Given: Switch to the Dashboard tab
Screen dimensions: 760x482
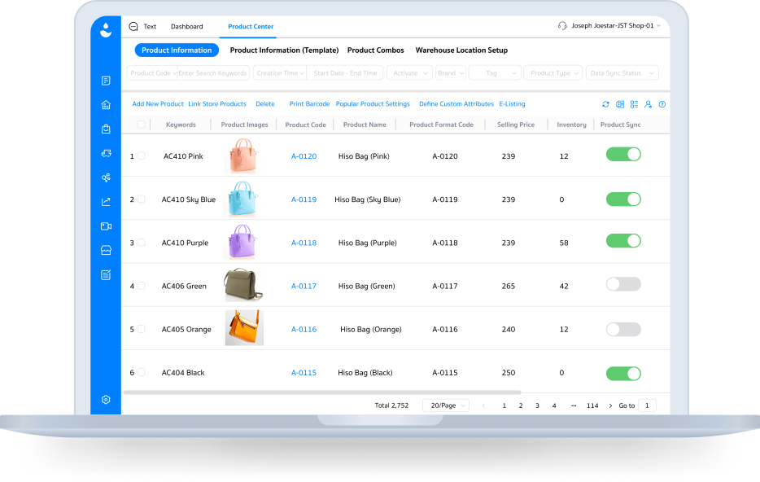Looking at the screenshot, I should [x=186, y=27].
